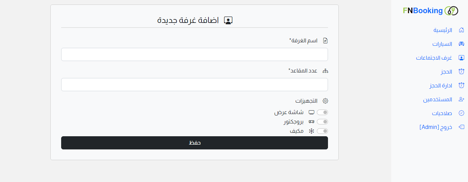468x182 pixels.
Task: Click the add-user icon beside المستخدمين
Action: (461, 99)
